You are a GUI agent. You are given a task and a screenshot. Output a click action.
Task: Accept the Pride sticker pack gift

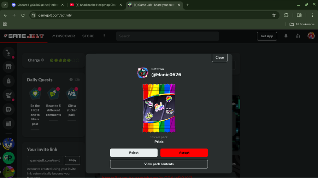[x=184, y=153]
